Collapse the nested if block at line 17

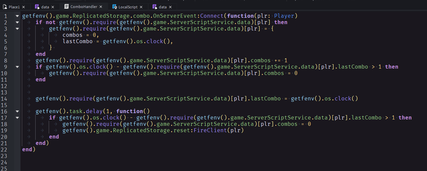pyautogui.click(x=17, y=117)
